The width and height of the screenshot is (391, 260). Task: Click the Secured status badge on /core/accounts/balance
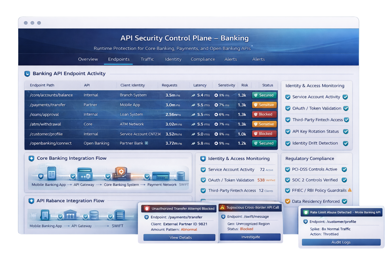[x=264, y=95]
